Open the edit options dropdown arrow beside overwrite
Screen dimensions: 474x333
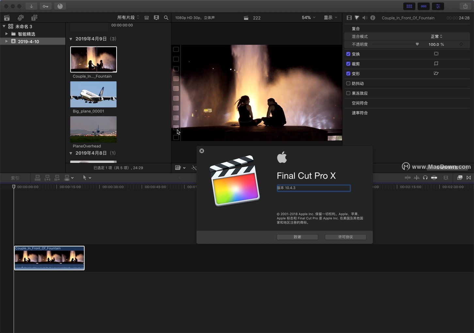pos(72,178)
